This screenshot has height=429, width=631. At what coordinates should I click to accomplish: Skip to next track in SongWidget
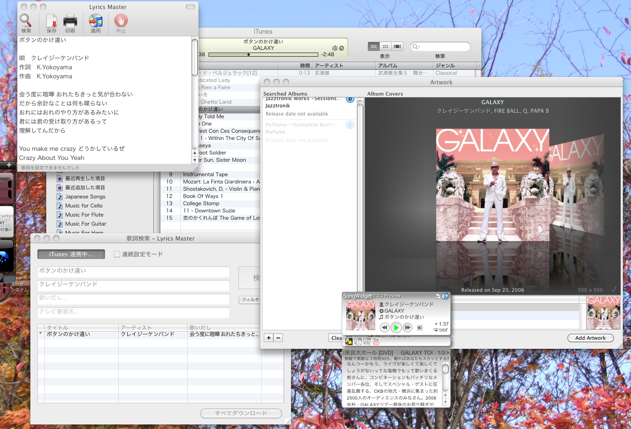[x=408, y=328]
